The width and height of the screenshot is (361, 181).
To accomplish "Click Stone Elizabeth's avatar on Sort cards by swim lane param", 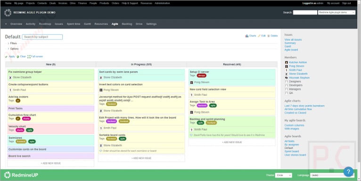I will coord(101,78).
